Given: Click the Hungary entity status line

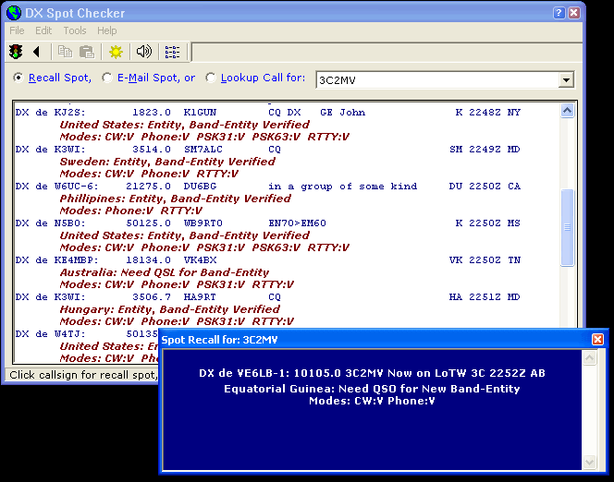Looking at the screenshot, I should coord(169,309).
